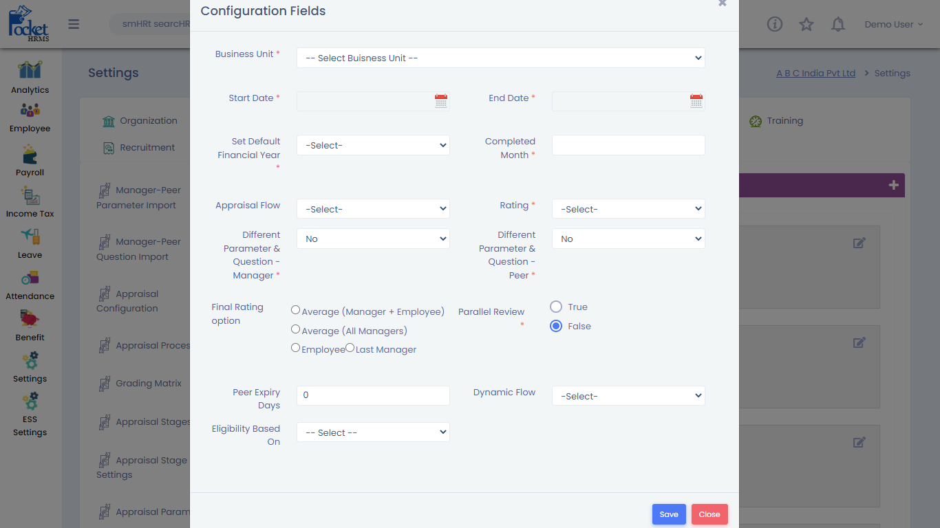Select True for Parallel Review

click(556, 307)
